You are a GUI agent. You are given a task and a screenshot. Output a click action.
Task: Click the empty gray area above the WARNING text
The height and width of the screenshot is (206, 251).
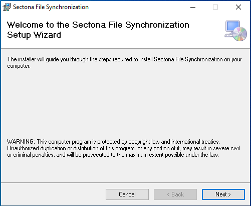(125, 104)
